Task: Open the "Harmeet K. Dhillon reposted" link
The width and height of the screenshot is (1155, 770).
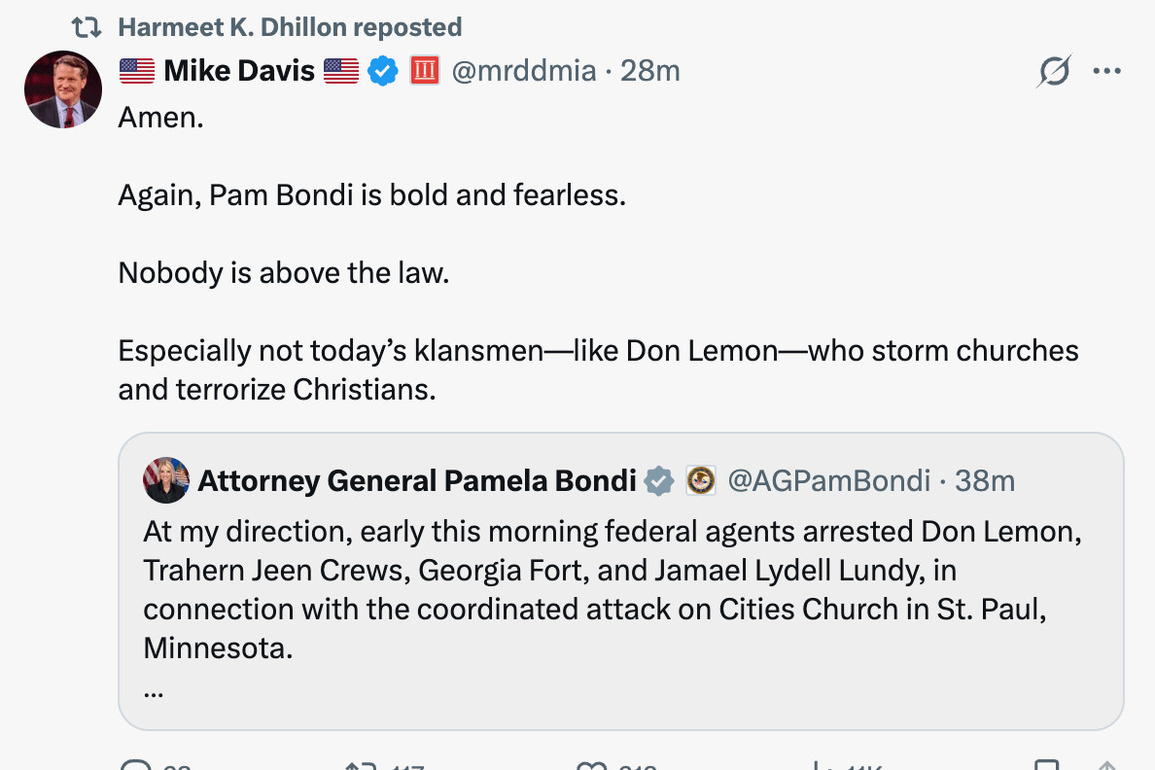Action: pos(290,27)
